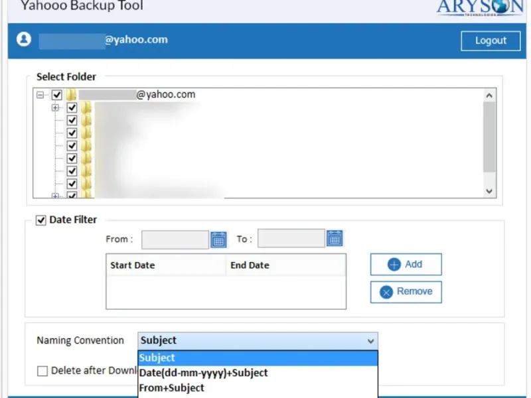Open the From date calendar picker
The height and width of the screenshot is (398, 531).
218,239
